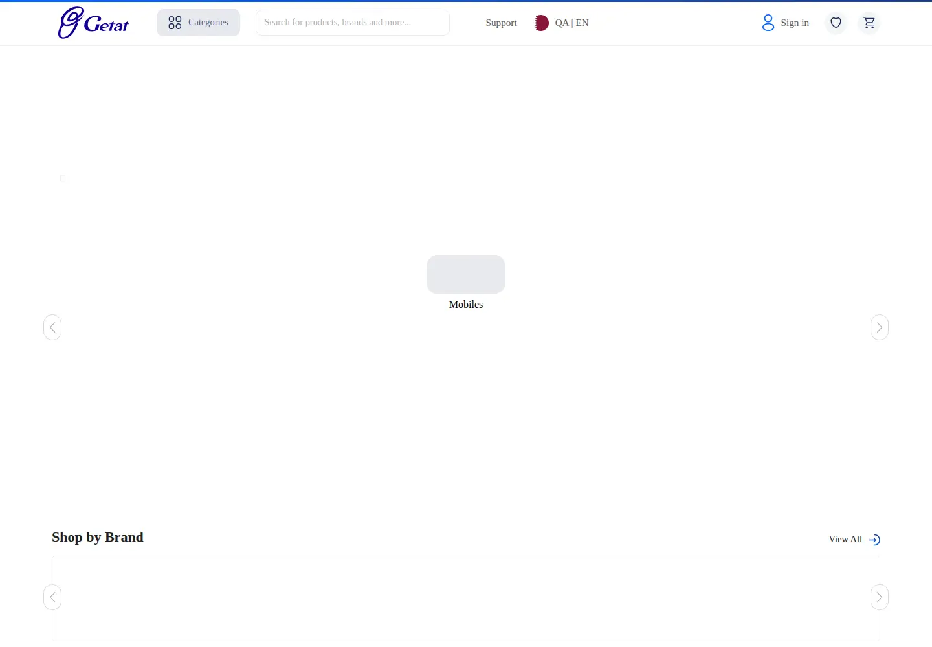Show next brands in carousel
This screenshot has width=932, height=647.
click(880, 597)
